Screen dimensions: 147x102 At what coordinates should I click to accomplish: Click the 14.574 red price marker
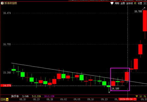pyautogui.click(x=6, y=86)
